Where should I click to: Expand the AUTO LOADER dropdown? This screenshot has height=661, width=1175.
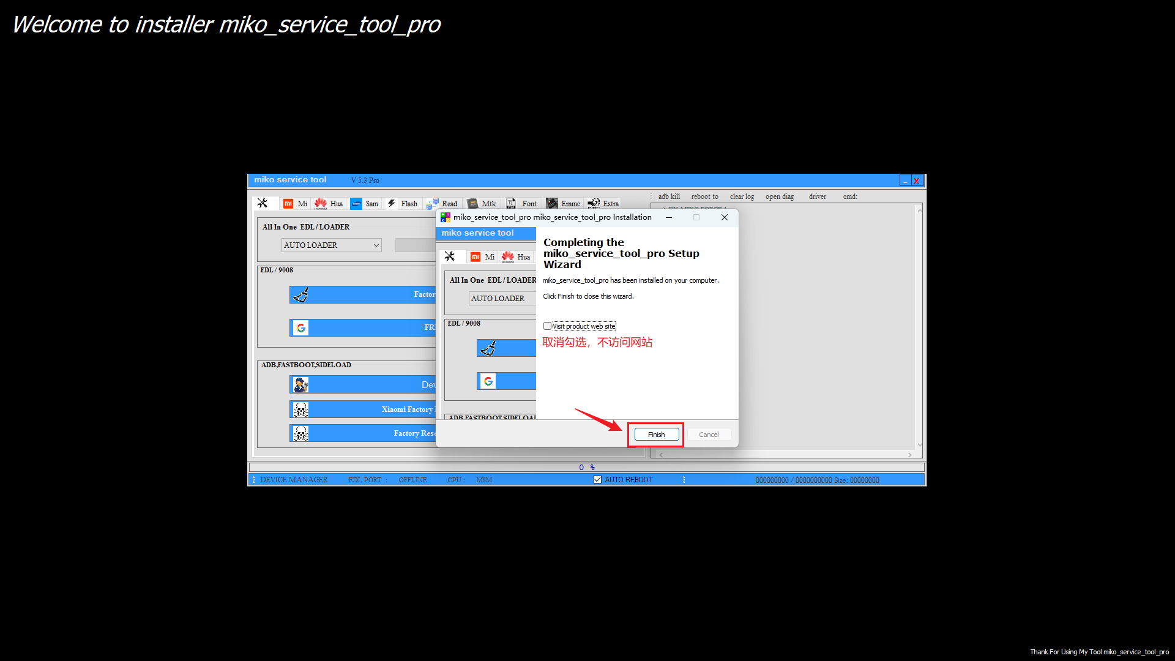tap(376, 245)
